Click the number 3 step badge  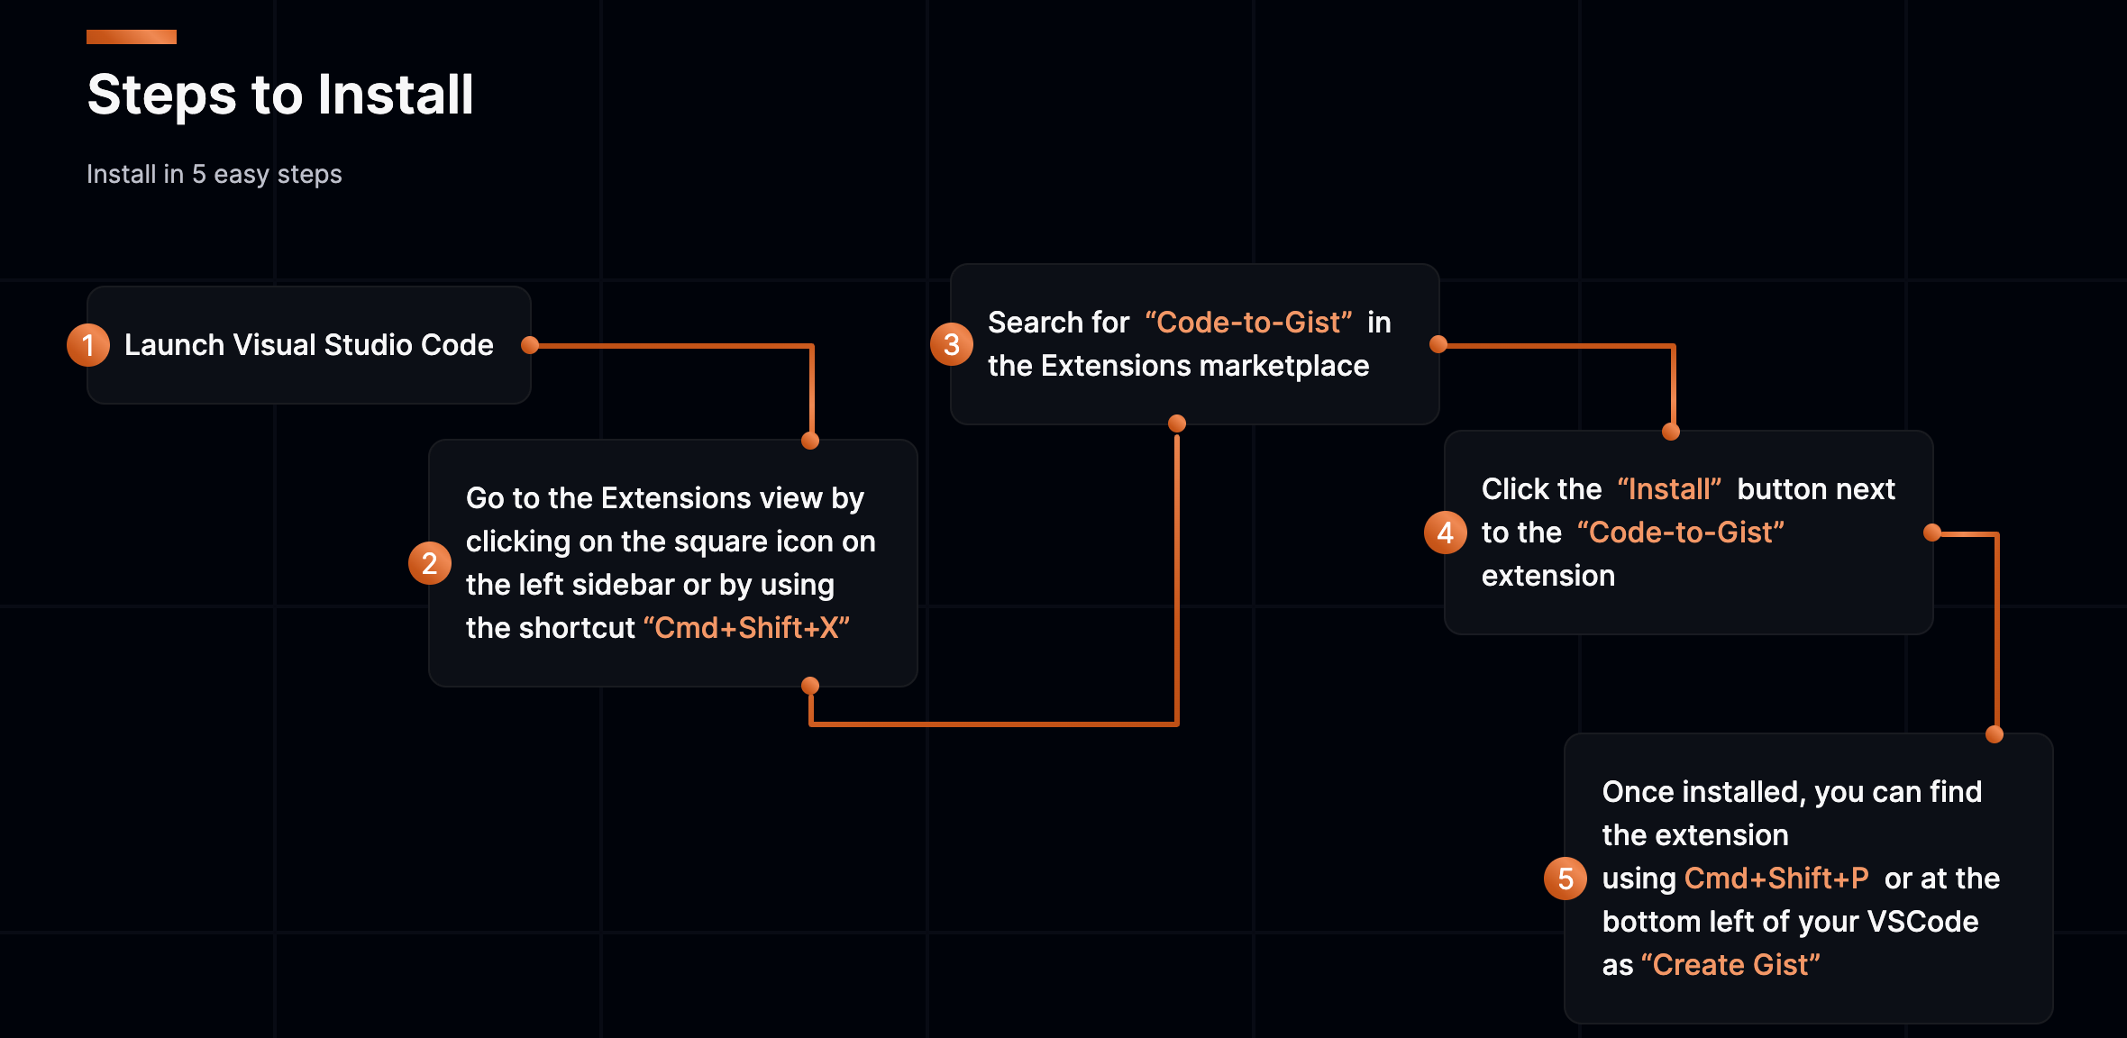952,344
